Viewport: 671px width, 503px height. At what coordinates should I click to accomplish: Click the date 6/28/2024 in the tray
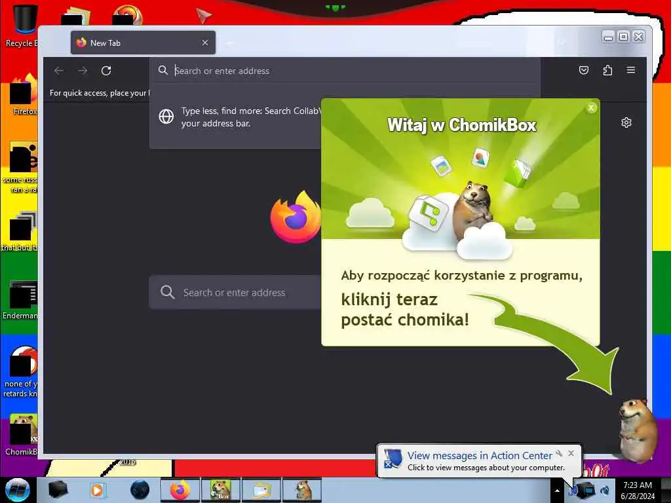click(638, 496)
